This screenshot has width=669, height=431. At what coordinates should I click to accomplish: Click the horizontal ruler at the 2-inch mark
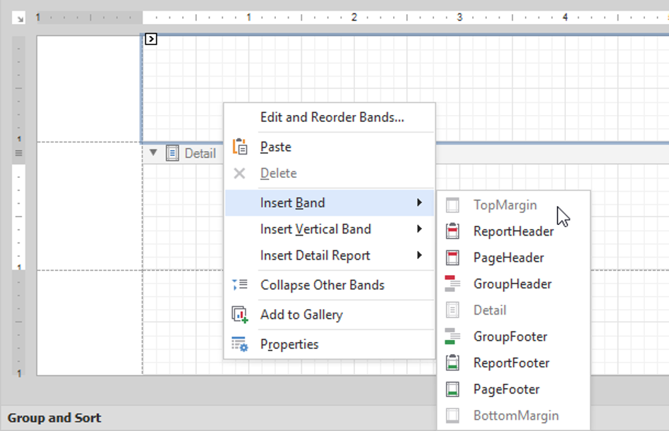coord(354,17)
